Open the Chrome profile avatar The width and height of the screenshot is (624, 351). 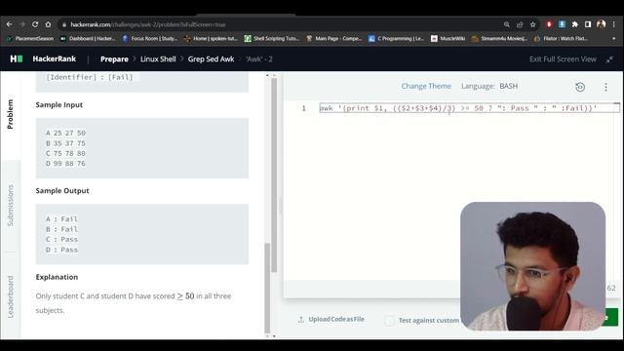[x=602, y=24]
